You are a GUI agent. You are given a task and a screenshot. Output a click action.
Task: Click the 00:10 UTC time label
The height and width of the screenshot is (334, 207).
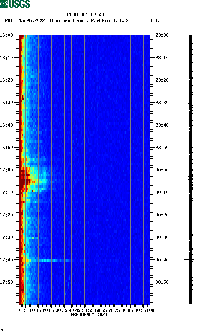[162, 192]
